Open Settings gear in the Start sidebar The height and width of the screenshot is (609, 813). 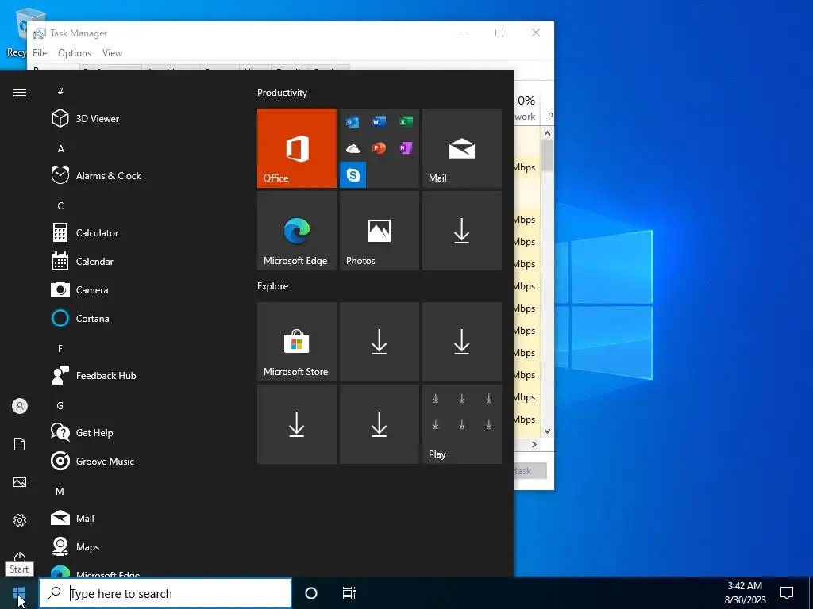click(20, 520)
